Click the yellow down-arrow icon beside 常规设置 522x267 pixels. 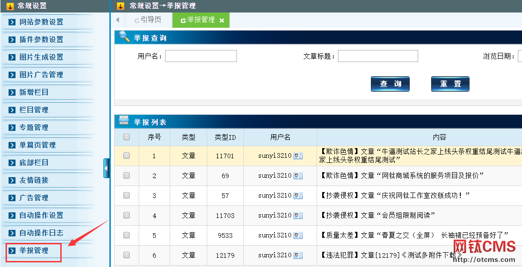tap(10, 6)
